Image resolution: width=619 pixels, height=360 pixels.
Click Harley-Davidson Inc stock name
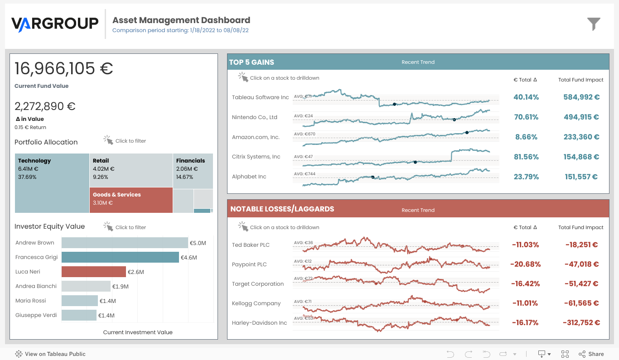point(259,323)
